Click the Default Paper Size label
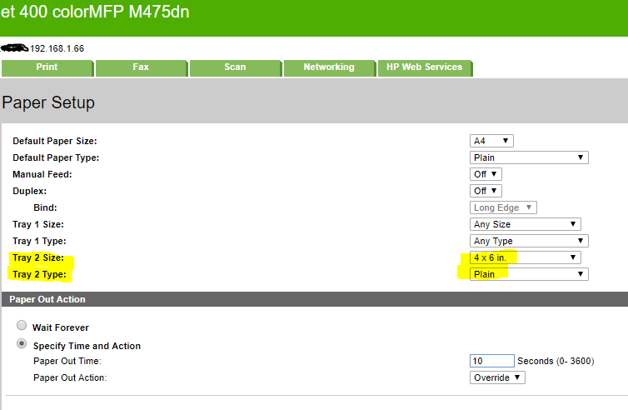 coord(55,141)
